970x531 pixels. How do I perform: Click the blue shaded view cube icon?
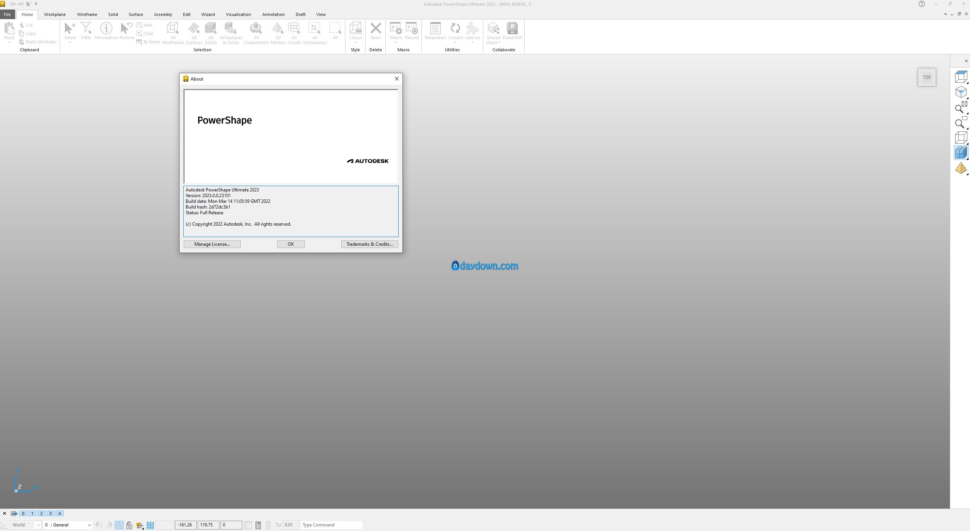point(961,153)
